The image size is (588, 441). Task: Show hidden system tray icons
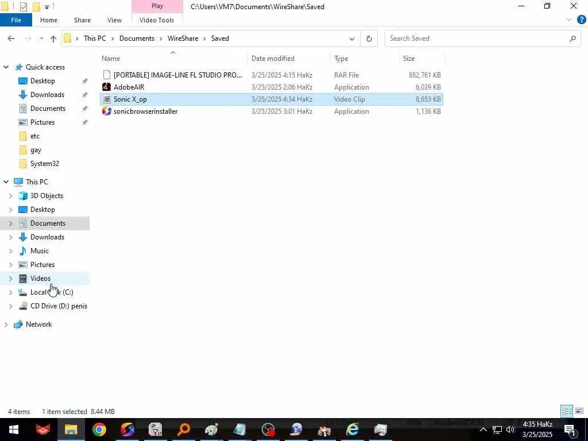pyautogui.click(x=483, y=430)
